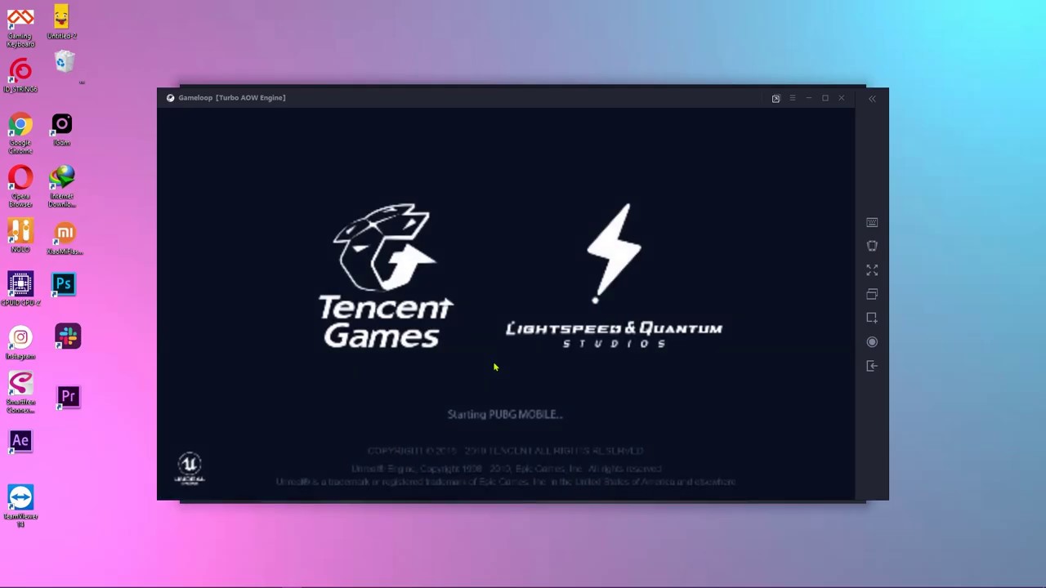Start recording with the circular record icon
1046x588 pixels.
pos(872,342)
